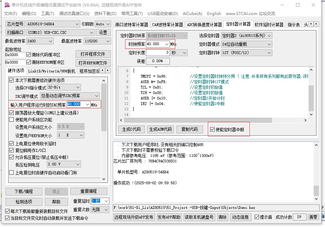Viewport: 325px width, 227px height.
Task: Enable the 使能定时器中断 checkbox
Action: (x=213, y=130)
